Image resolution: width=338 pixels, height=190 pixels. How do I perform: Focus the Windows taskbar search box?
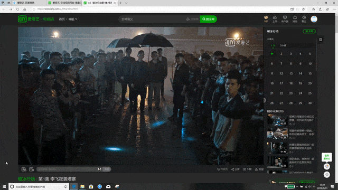pyautogui.click(x=39, y=186)
